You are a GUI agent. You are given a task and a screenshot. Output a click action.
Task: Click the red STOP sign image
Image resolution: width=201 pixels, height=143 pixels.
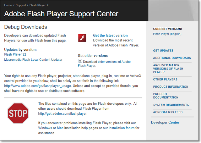click(18, 113)
